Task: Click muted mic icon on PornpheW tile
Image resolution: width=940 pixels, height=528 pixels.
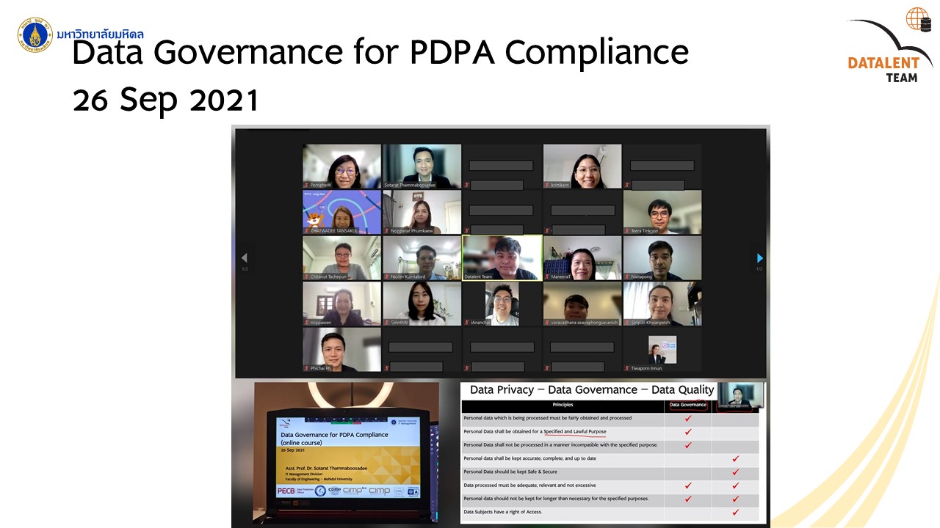Action: [x=307, y=186]
